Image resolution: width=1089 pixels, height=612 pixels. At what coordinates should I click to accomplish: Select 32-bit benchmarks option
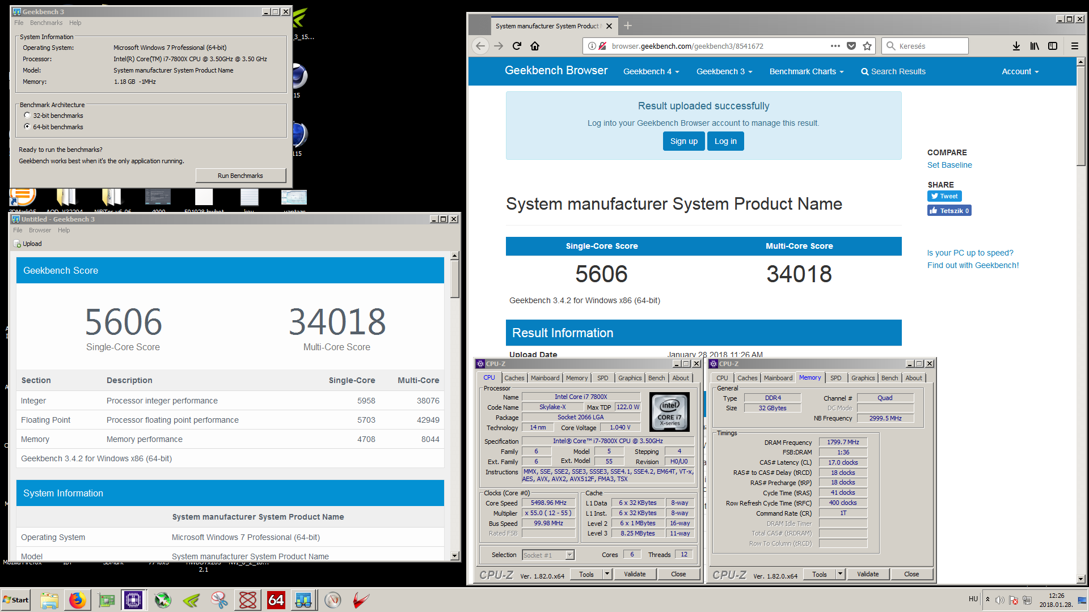point(27,116)
